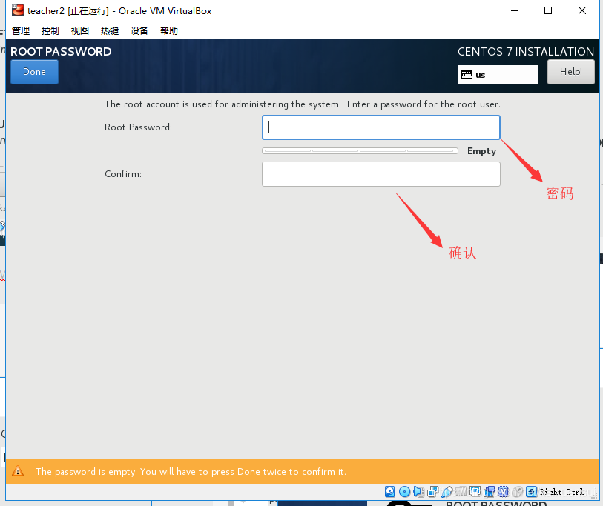Image resolution: width=603 pixels, height=506 pixels.
Task: Click the recording status icon
Action: (x=490, y=491)
